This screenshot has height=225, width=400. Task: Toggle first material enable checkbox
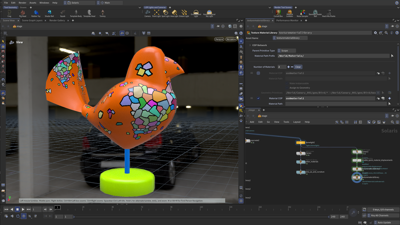click(258, 73)
